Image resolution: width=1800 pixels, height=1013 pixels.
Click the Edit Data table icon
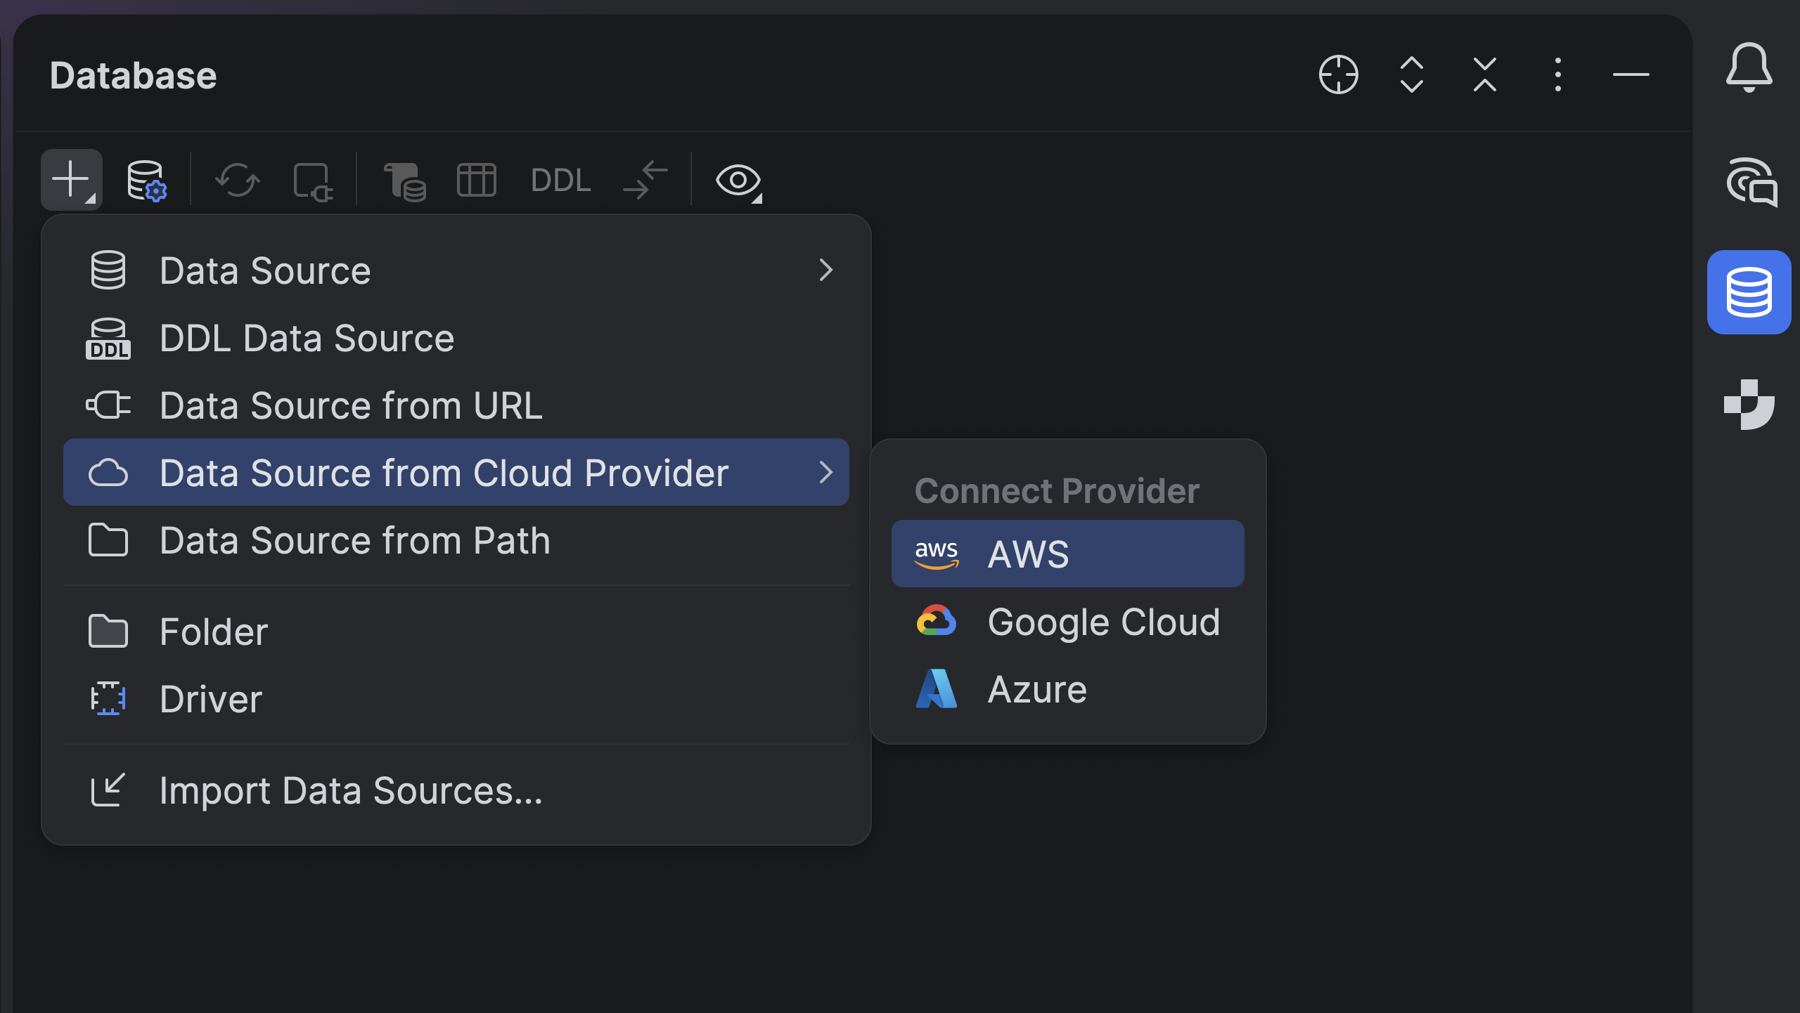point(476,181)
